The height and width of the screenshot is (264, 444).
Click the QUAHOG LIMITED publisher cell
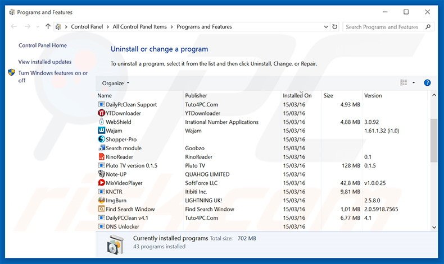click(207, 174)
